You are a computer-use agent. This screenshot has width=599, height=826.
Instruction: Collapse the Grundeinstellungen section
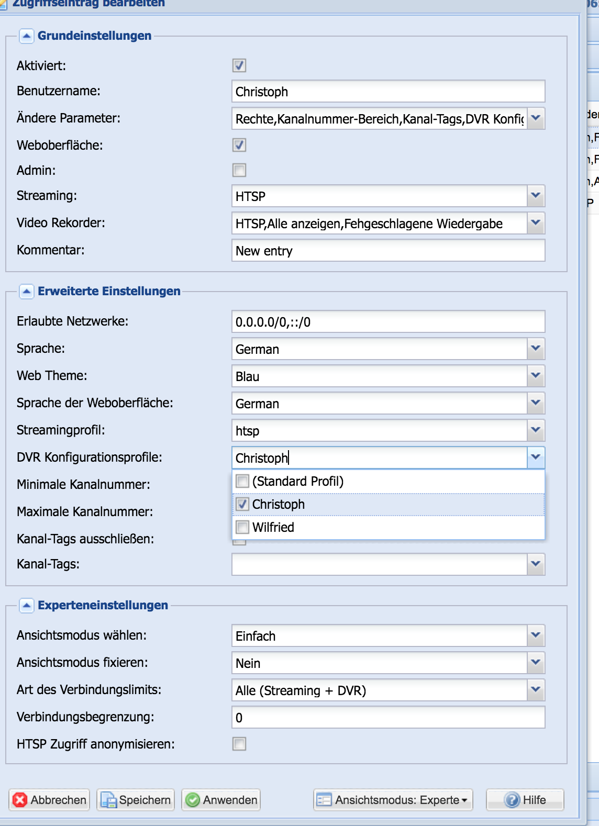(x=27, y=36)
